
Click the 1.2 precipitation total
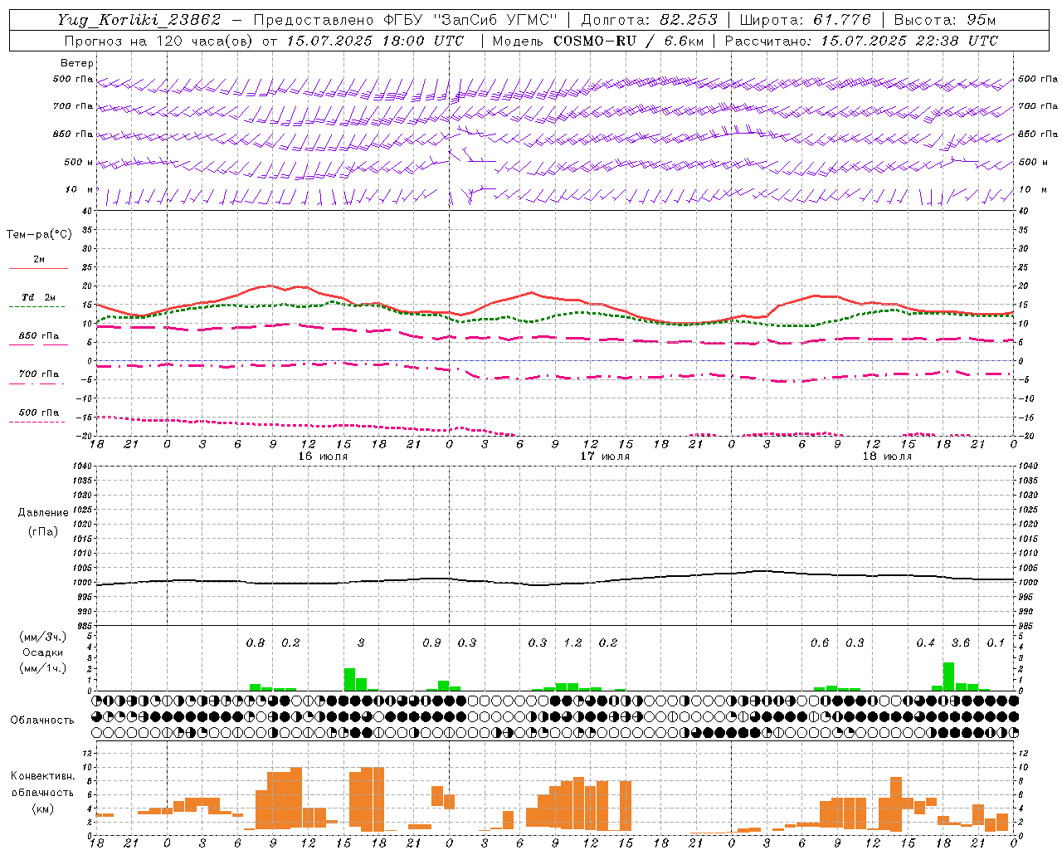point(572,643)
